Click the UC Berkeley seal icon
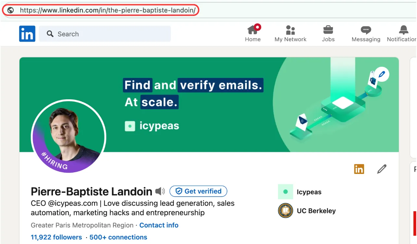Viewport: 417px width, 244px height. pyautogui.click(x=285, y=211)
